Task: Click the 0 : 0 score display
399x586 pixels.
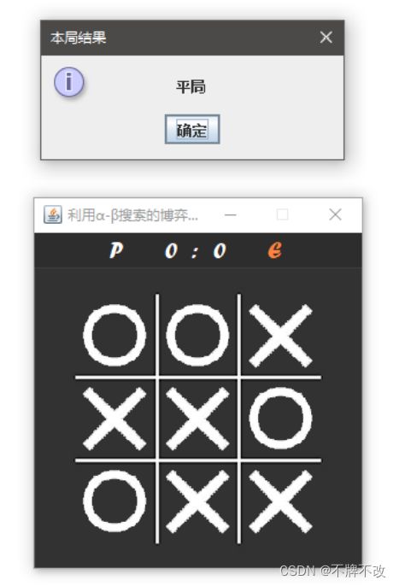Action: tap(196, 251)
